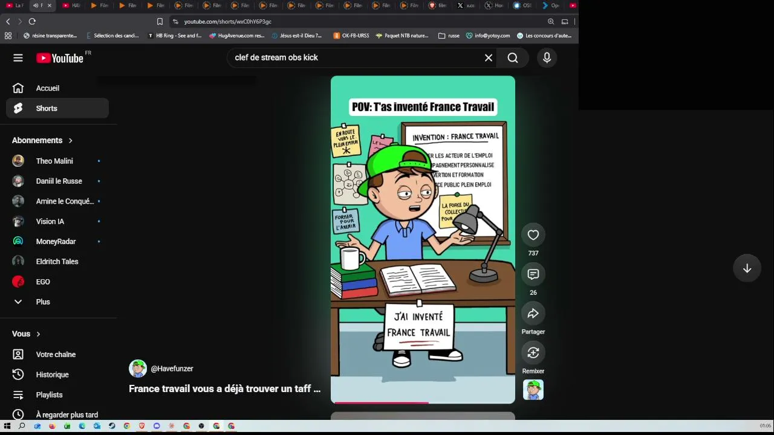774x435 pixels.
Task: Open À regarder plus tard list
Action: 57,415
